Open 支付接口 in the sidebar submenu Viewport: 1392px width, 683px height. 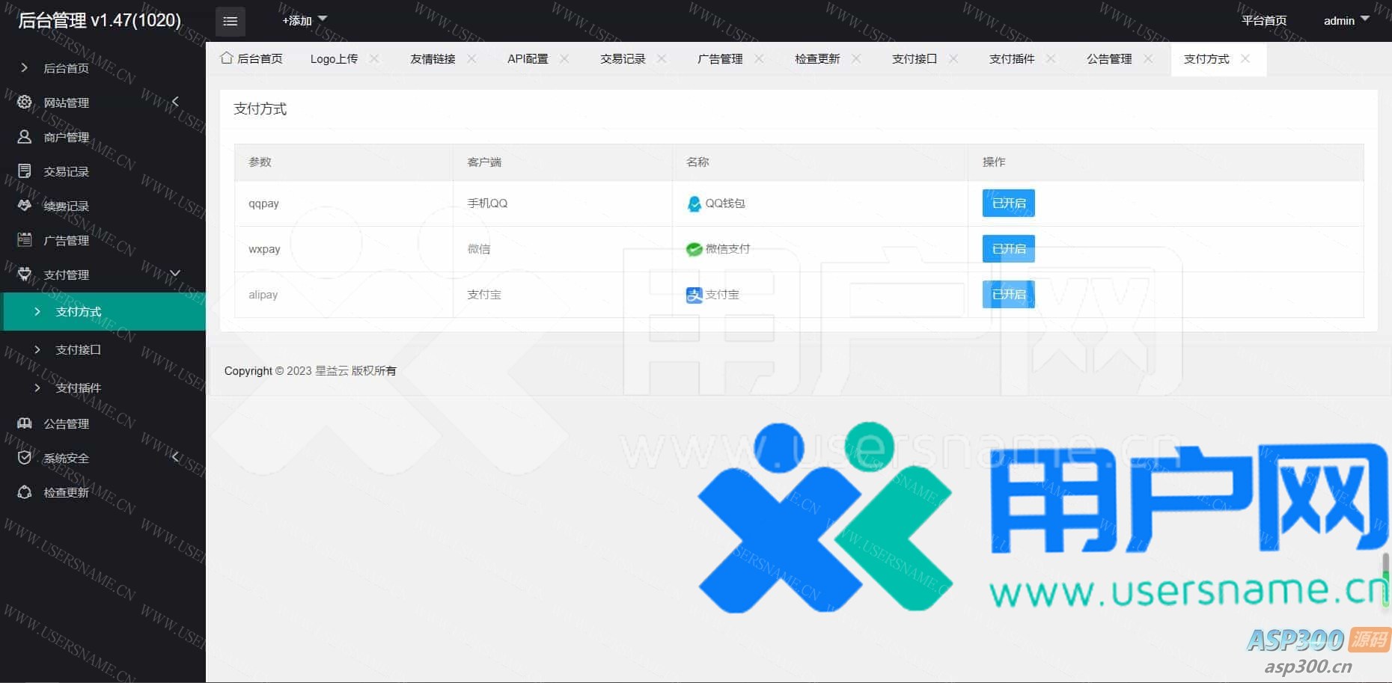click(78, 349)
